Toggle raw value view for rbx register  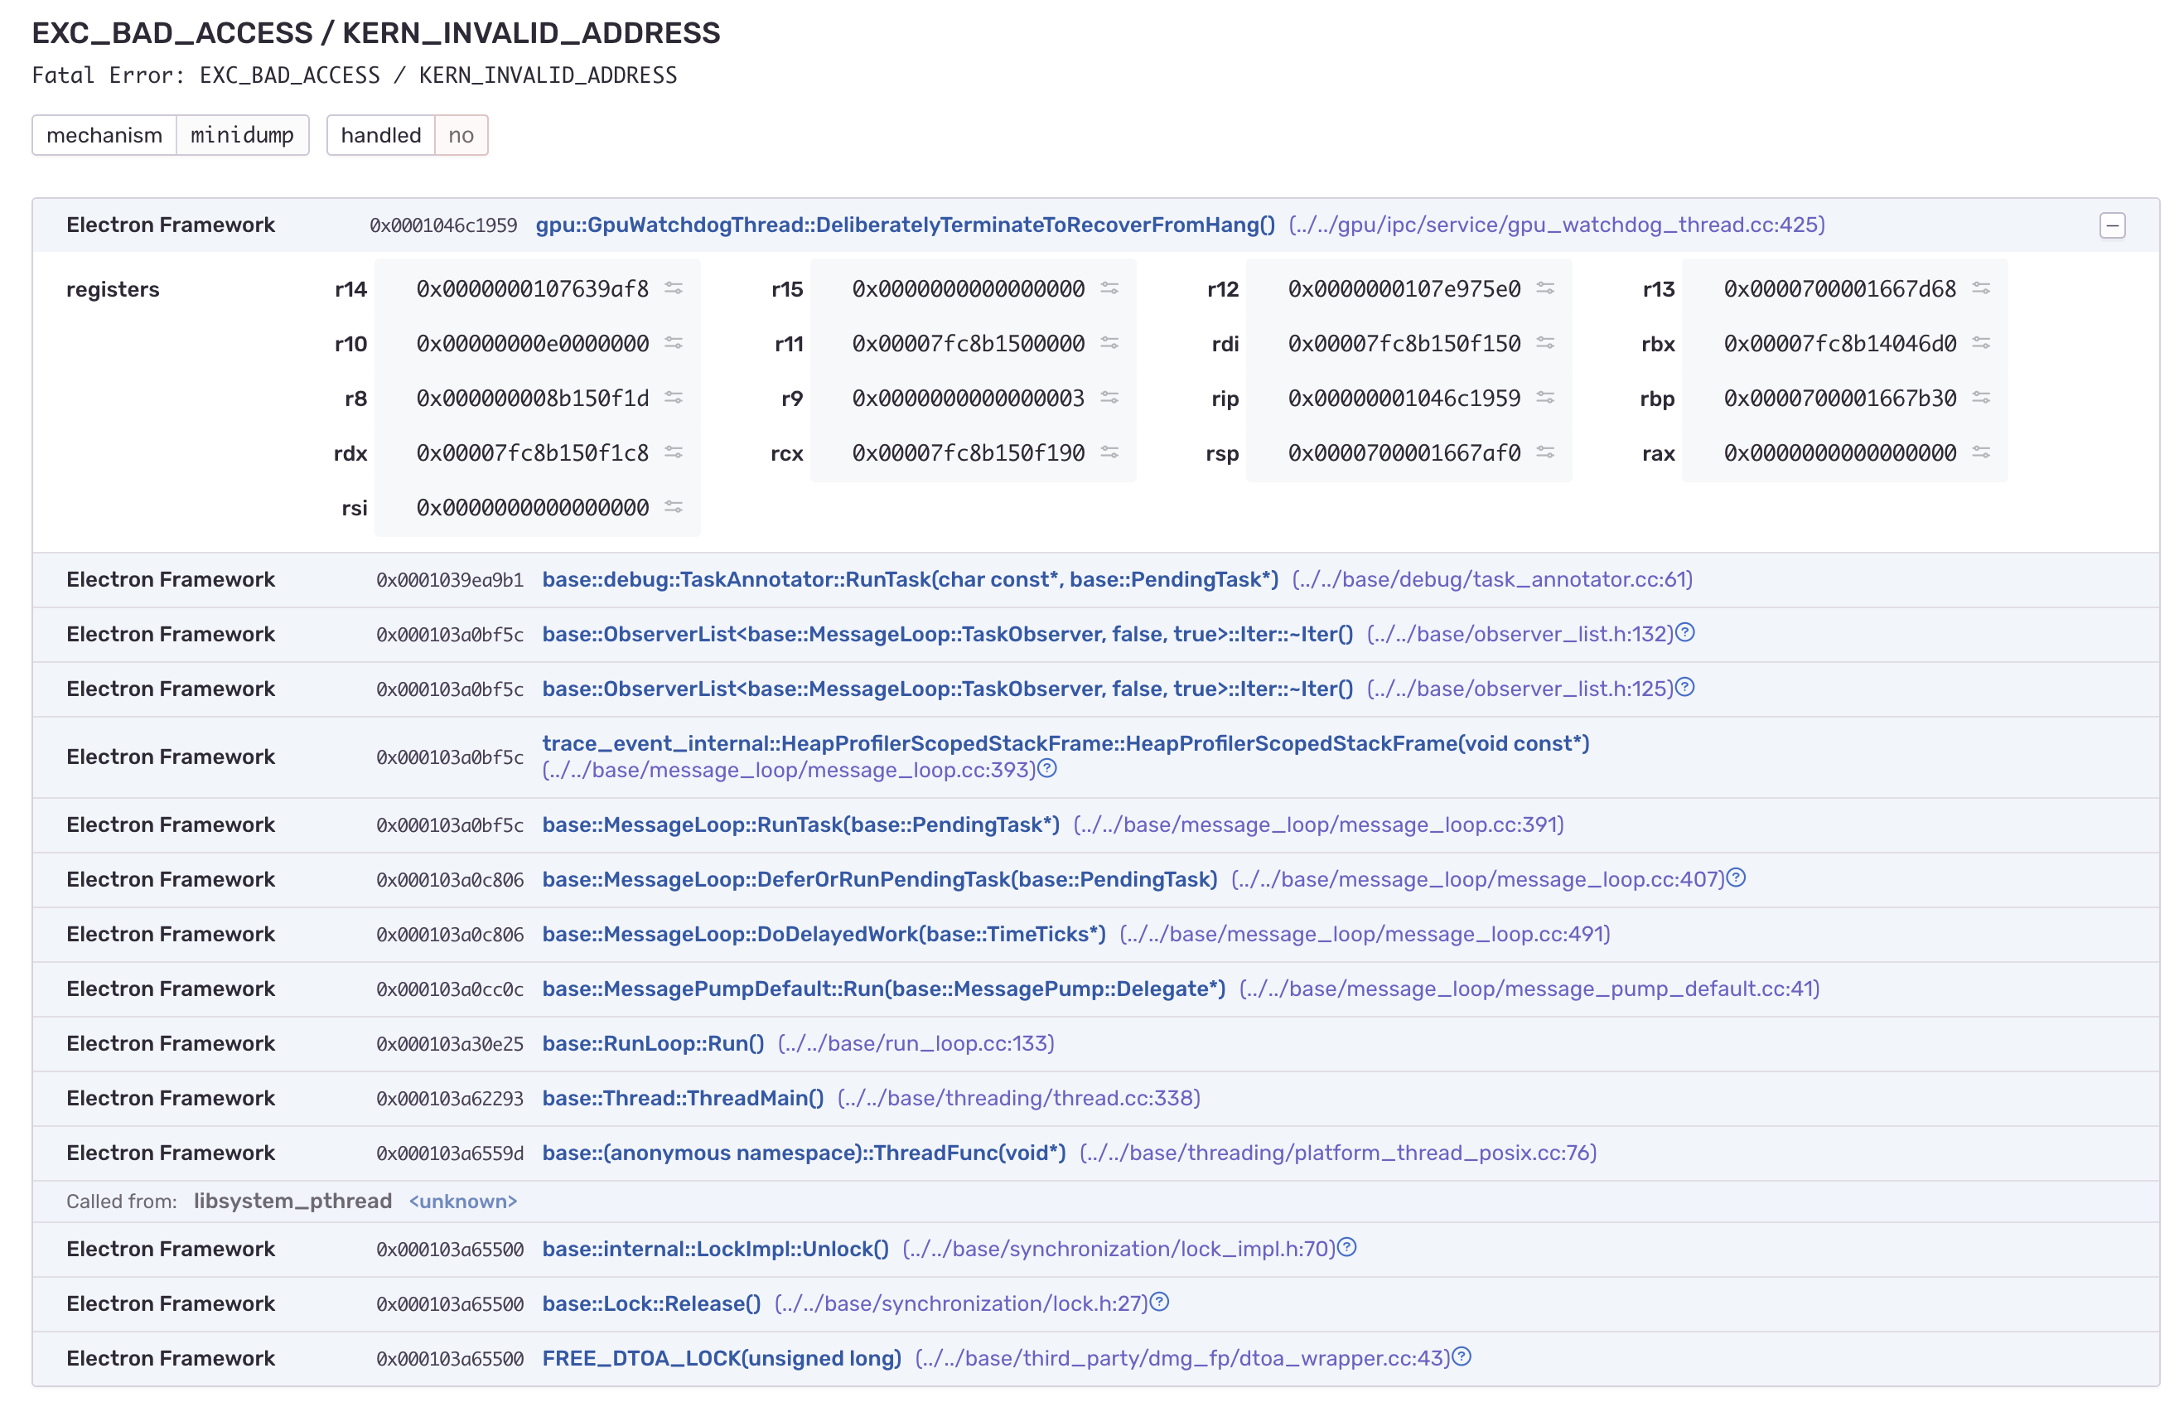tap(1981, 344)
